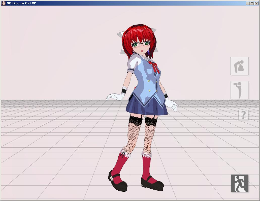Click the window title text '3D Custom Girl XP'
This screenshot has width=260, height=201.
click(x=21, y=3)
